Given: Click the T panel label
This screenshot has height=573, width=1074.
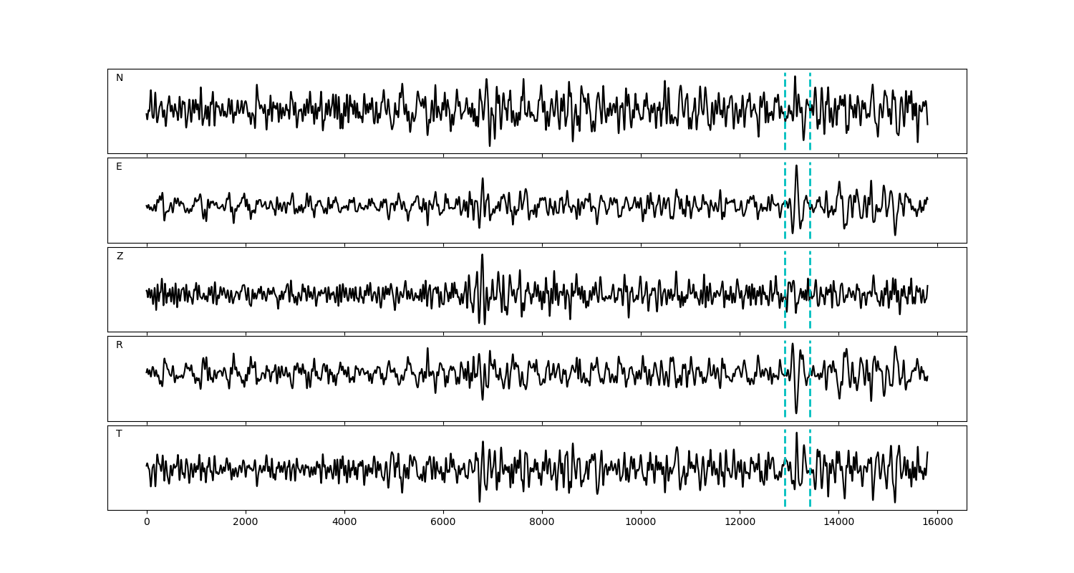Looking at the screenshot, I should click(x=119, y=434).
